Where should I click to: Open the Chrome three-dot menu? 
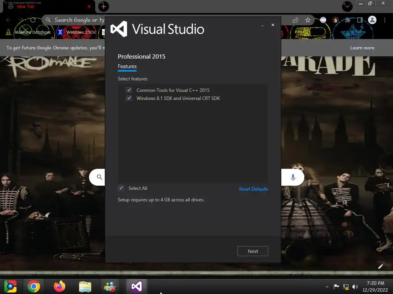(385, 20)
